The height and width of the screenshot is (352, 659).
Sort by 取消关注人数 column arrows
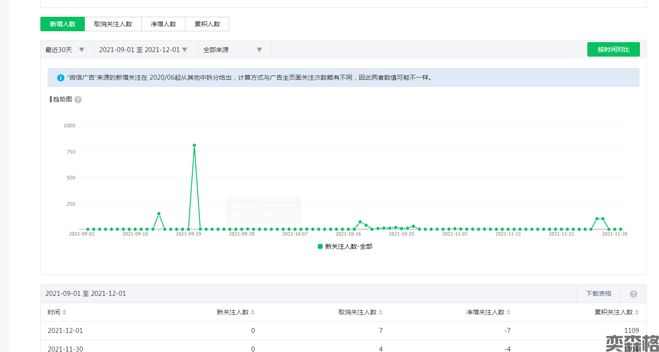(x=381, y=312)
